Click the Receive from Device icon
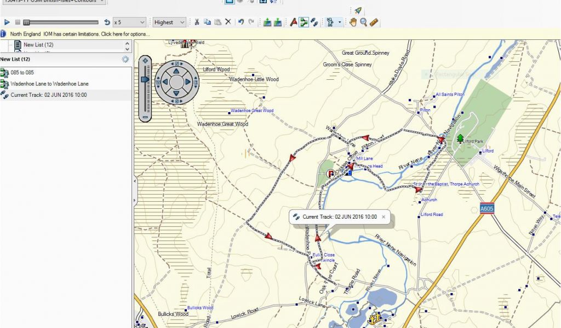This screenshot has width=561, height=328. click(278, 22)
